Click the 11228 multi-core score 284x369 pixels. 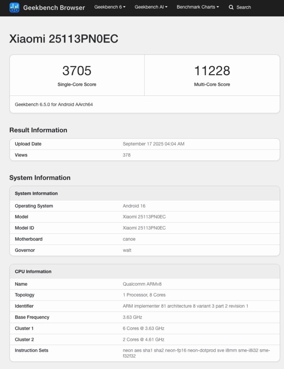click(212, 71)
